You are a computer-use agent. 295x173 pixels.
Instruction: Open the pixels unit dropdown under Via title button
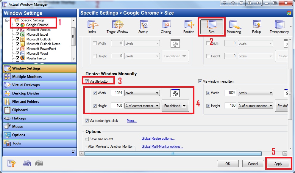[142, 93]
